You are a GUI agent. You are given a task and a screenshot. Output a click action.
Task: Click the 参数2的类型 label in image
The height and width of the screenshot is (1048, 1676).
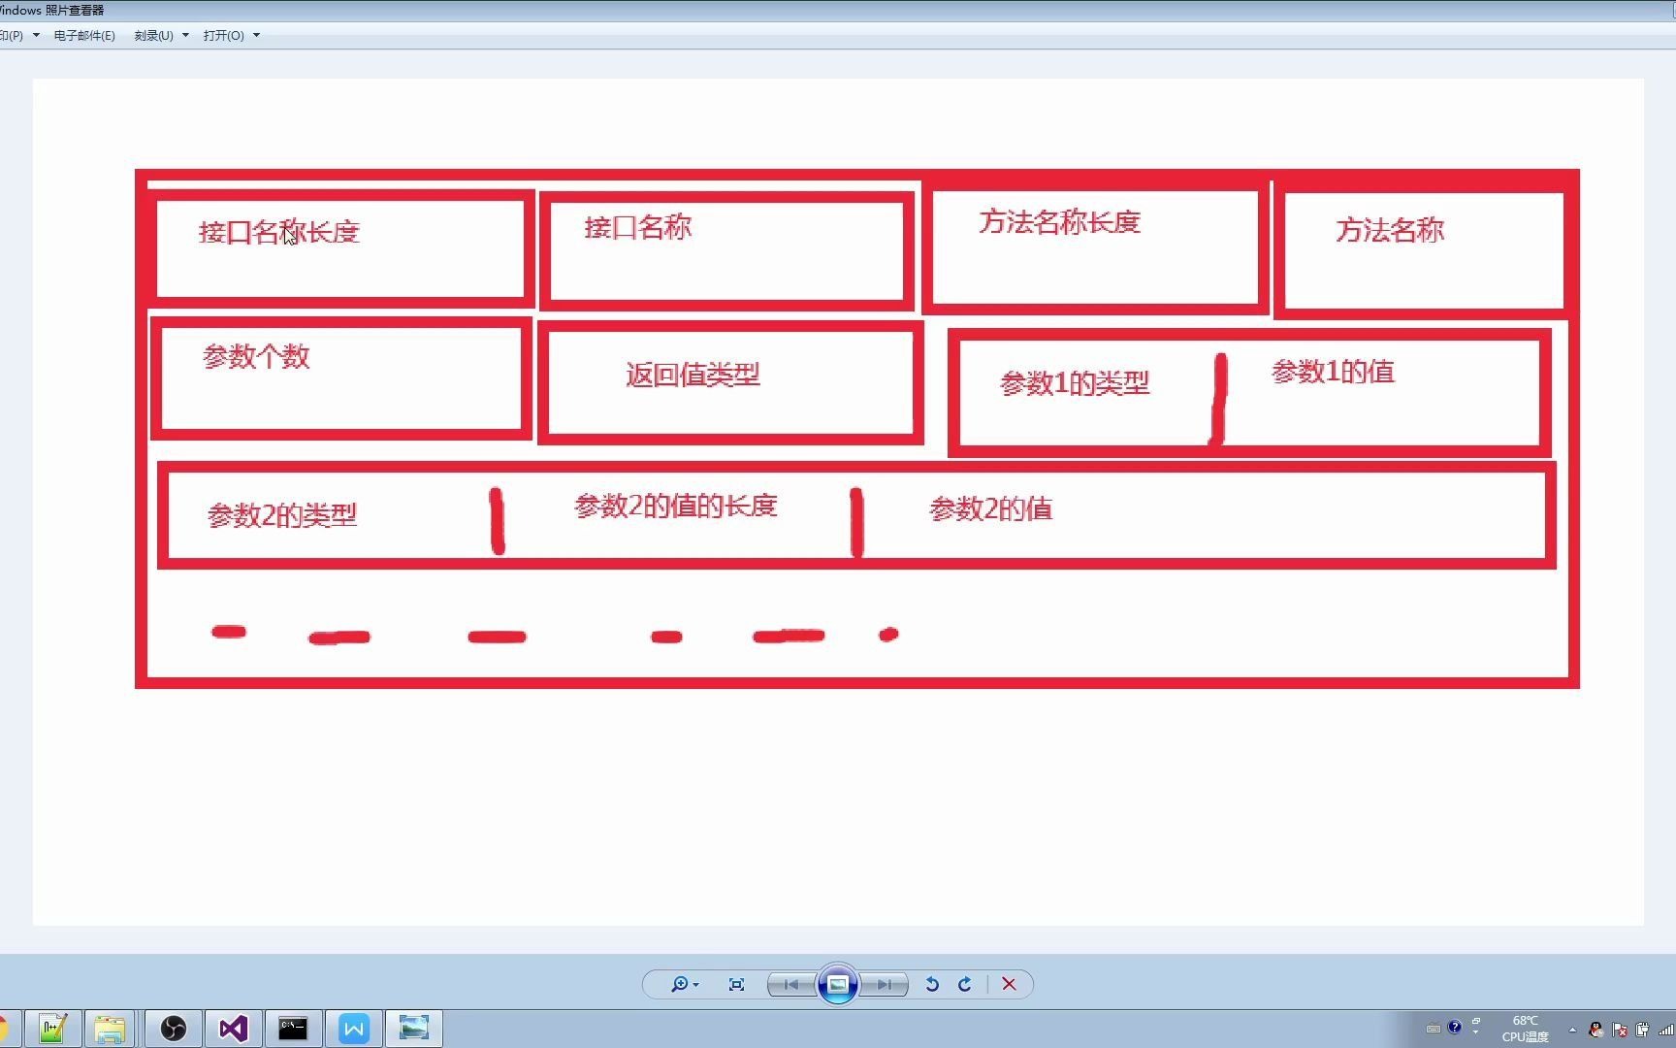[x=282, y=514]
